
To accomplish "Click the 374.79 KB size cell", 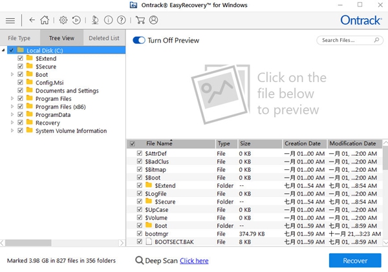I will [x=252, y=234].
